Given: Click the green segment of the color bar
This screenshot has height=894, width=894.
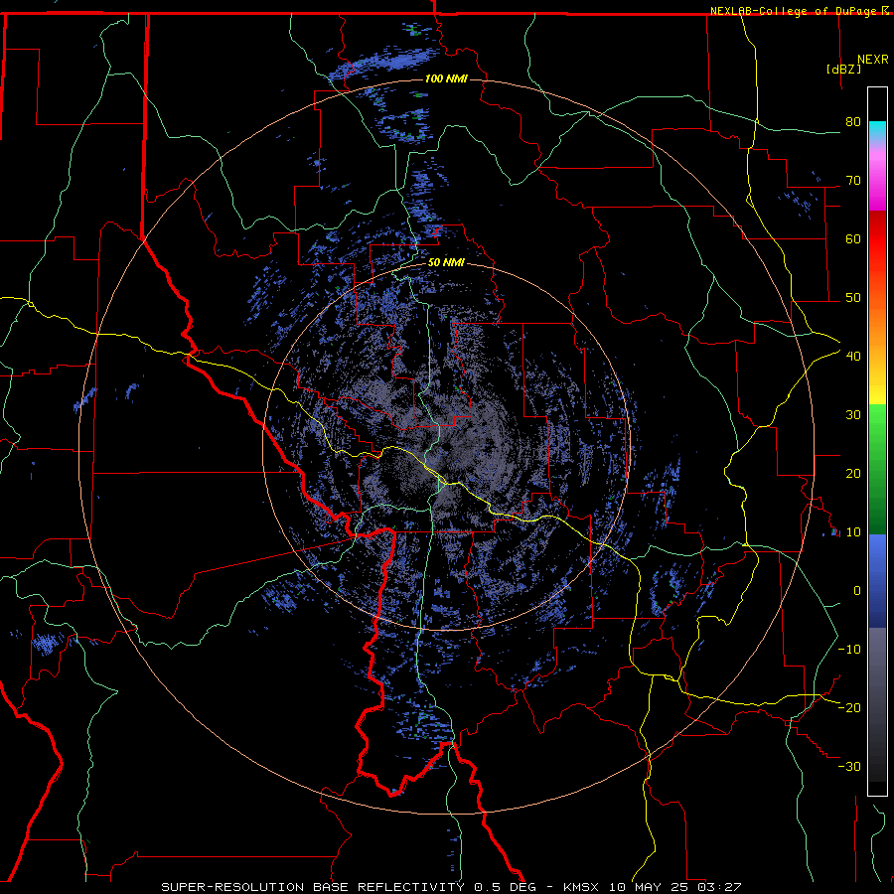Looking at the screenshot, I should coord(877,469).
